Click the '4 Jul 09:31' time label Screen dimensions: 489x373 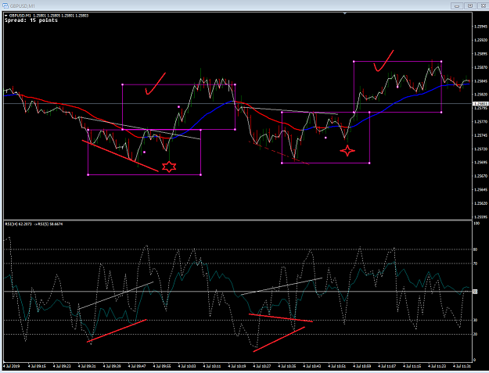pyautogui.click(x=87, y=366)
